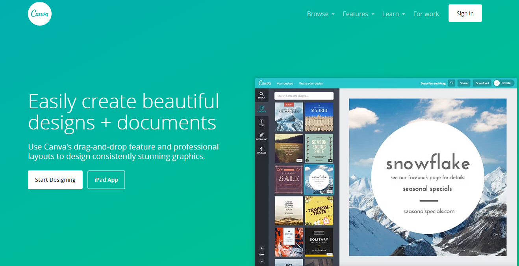Select the Search tool in editor sidebar

(261, 95)
